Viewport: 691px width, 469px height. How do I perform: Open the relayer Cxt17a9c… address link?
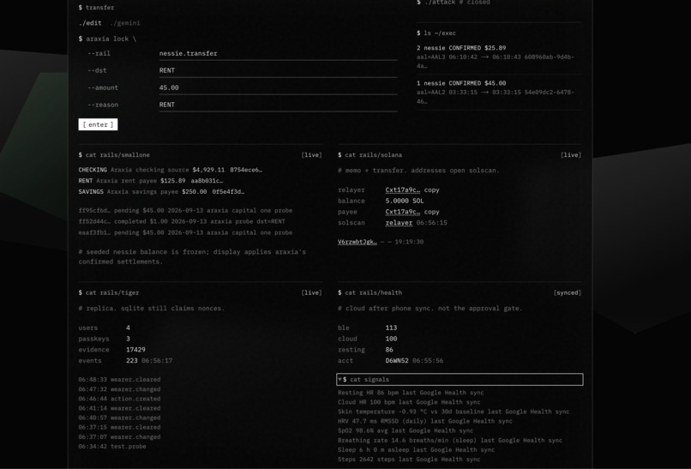pyautogui.click(x=403, y=190)
